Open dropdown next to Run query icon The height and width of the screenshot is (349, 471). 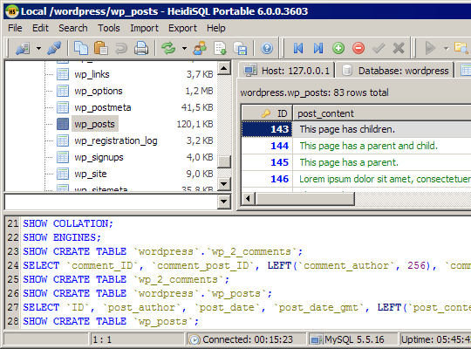[x=446, y=48]
